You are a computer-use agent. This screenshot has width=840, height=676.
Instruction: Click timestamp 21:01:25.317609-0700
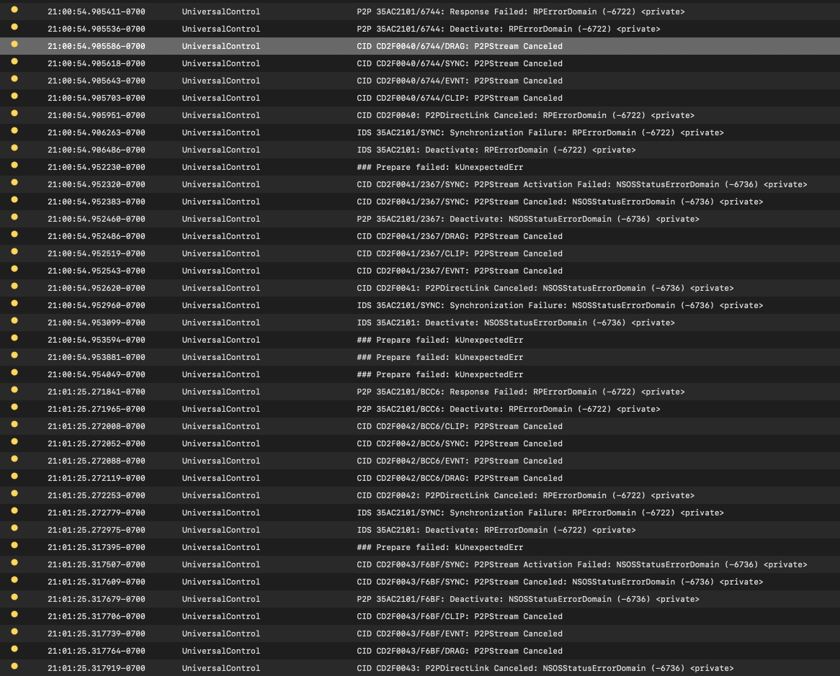tap(97, 582)
